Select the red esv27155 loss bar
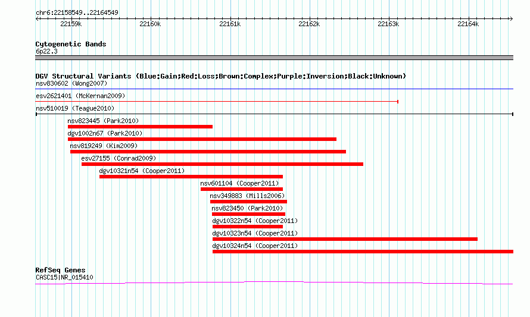This screenshot has height=317, width=530. pos(222,164)
